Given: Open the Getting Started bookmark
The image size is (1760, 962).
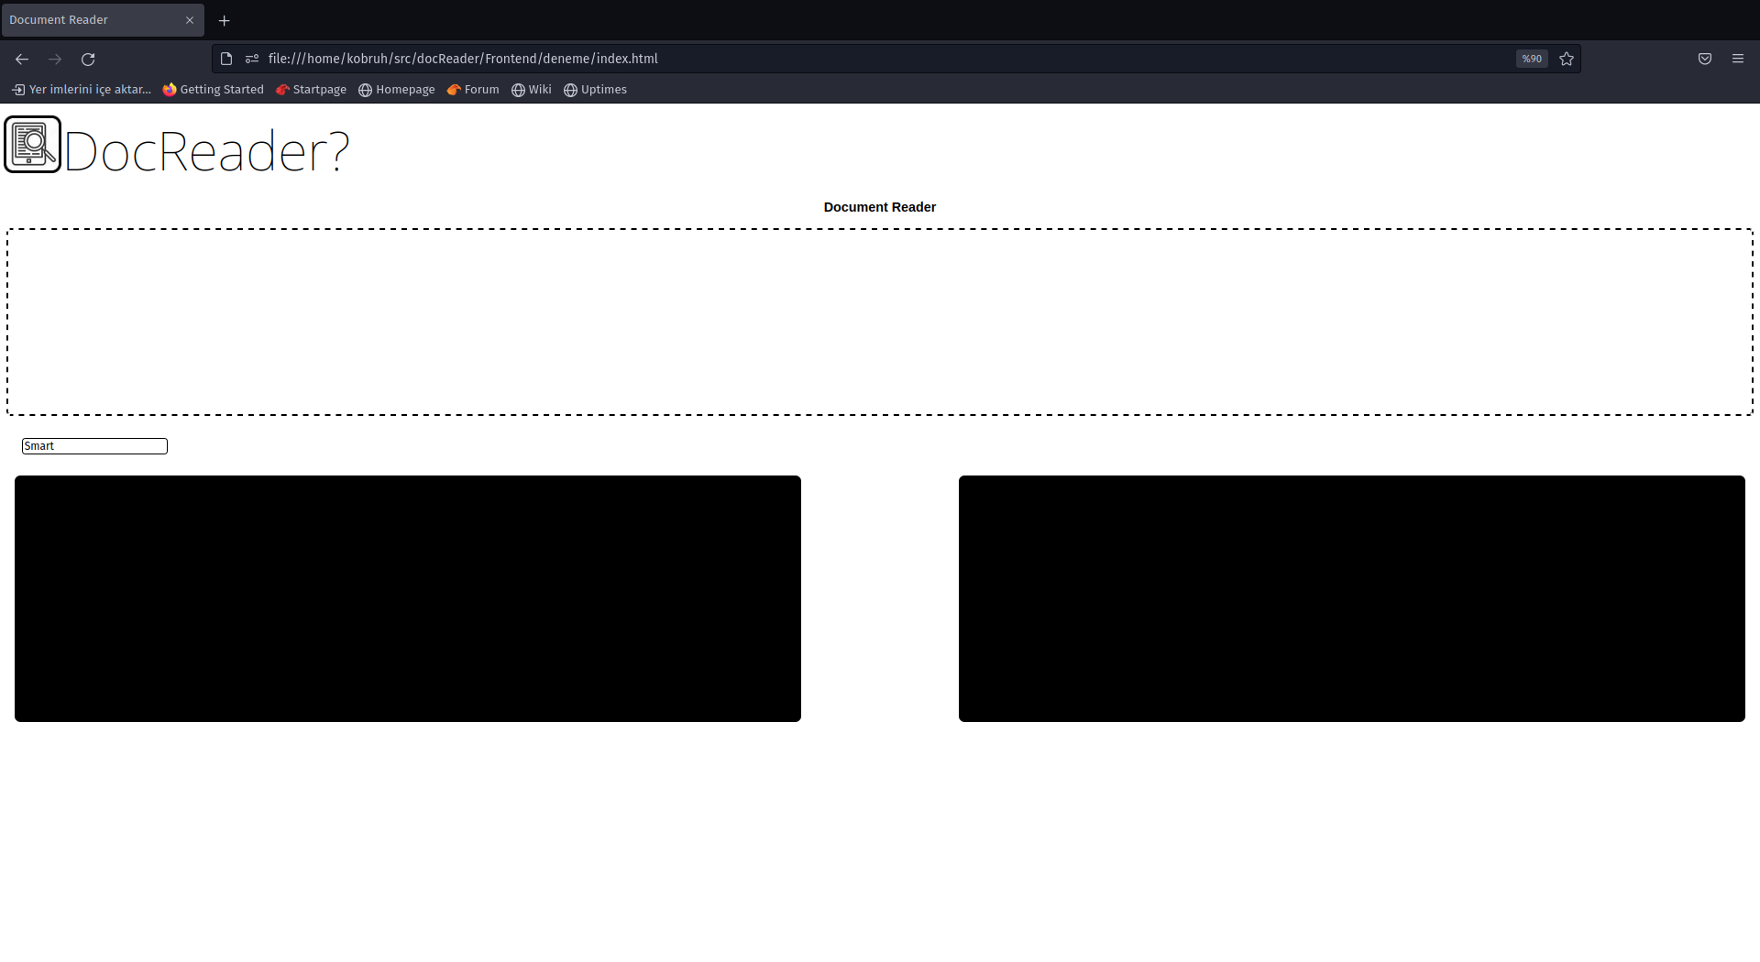Looking at the screenshot, I should point(213,89).
